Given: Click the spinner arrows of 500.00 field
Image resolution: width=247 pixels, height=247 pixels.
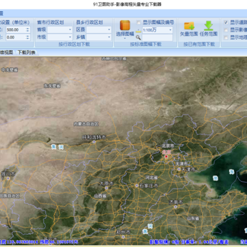Looking at the screenshot, I should 28,30.
